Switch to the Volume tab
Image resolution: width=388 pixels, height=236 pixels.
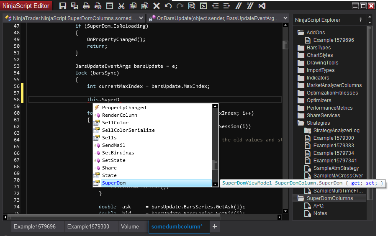point(130,226)
